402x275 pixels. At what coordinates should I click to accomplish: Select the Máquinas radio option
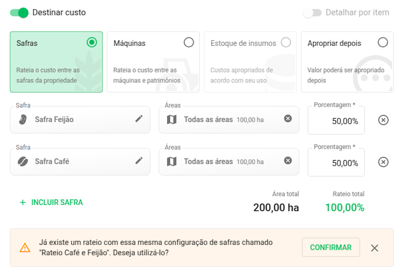point(188,43)
